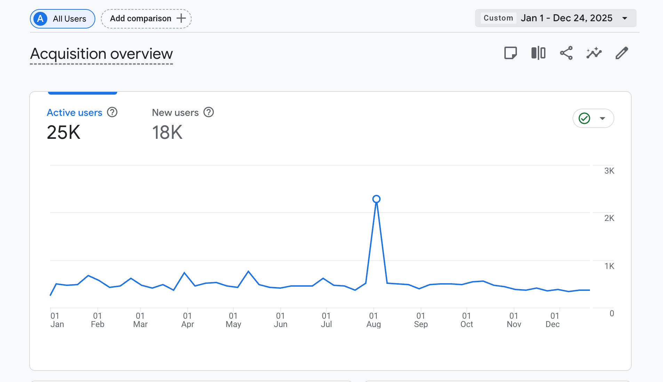Click the pencil customize report icon

pyautogui.click(x=622, y=53)
